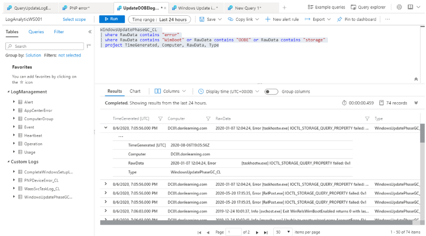The image size is (426, 236).
Task: Expand the AppCenterError table
Action: click(14, 110)
